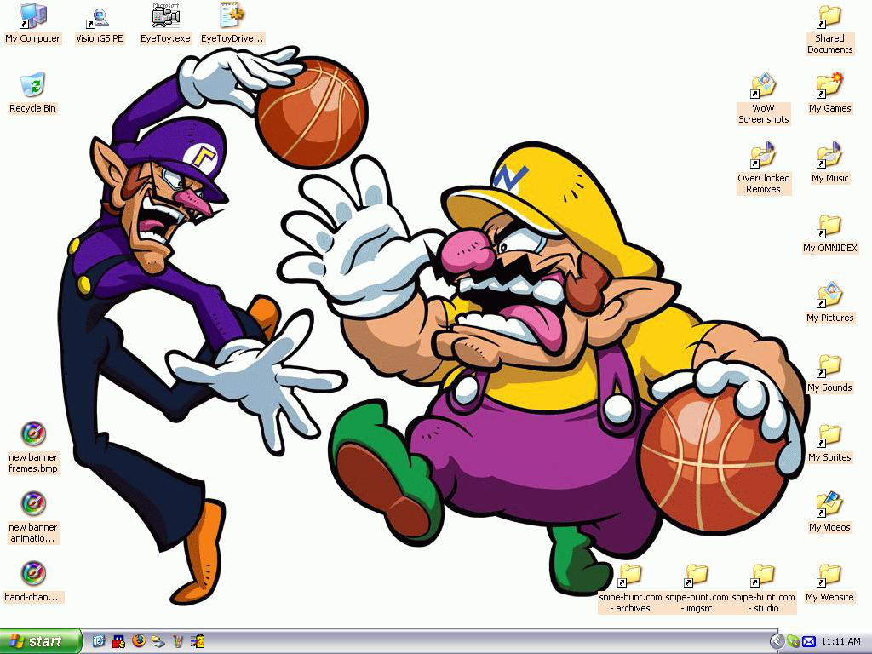872x654 pixels.
Task: Launch Firefox from the Quick Launch bar
Action: click(139, 641)
